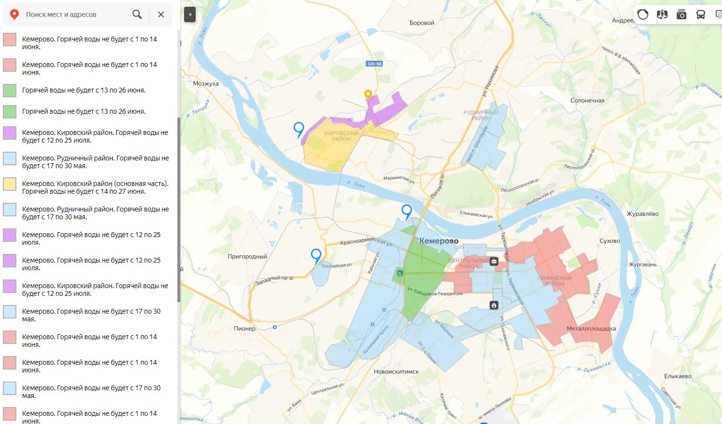722x424 pixels.
Task: Select blue pin on river near Логовое ш.
Action: coord(407,212)
